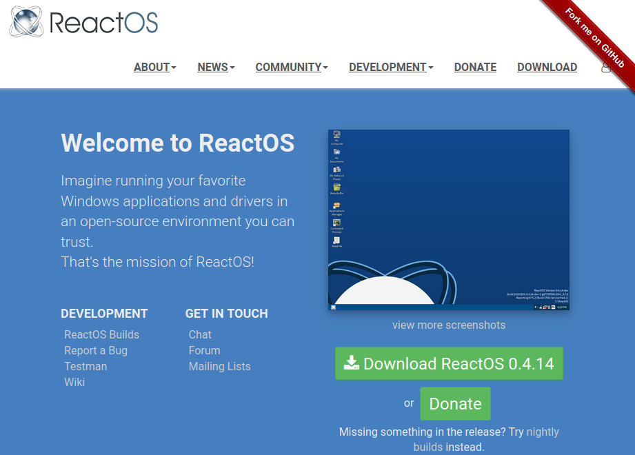The width and height of the screenshot is (635, 455).
Task: Go to the Forum link
Action: [204, 350]
